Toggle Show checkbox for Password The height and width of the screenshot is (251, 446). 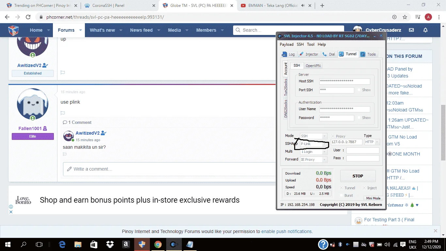pyautogui.click(x=359, y=118)
